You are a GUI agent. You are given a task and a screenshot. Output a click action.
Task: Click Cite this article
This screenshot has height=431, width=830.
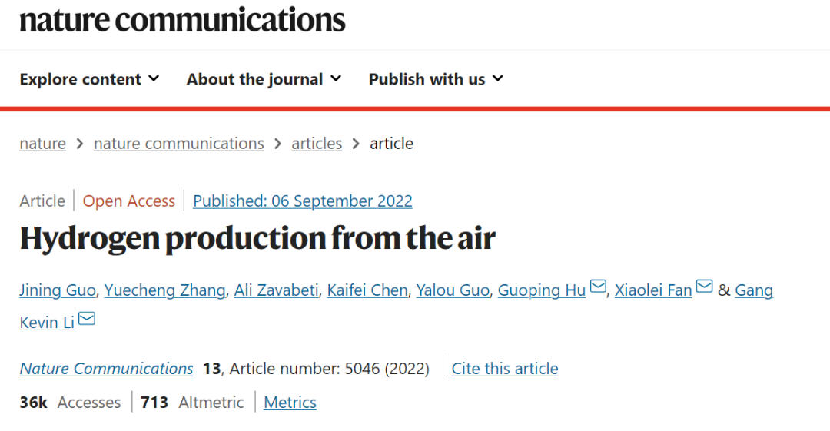[x=505, y=369]
